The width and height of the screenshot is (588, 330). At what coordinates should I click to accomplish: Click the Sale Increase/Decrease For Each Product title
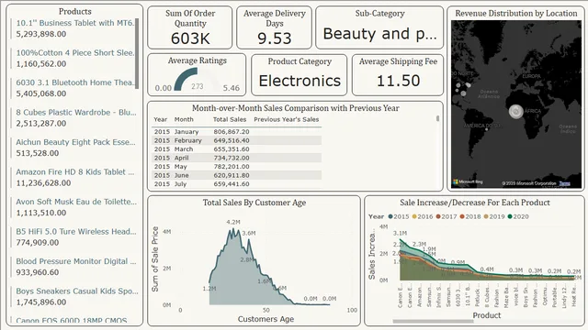[475, 203]
